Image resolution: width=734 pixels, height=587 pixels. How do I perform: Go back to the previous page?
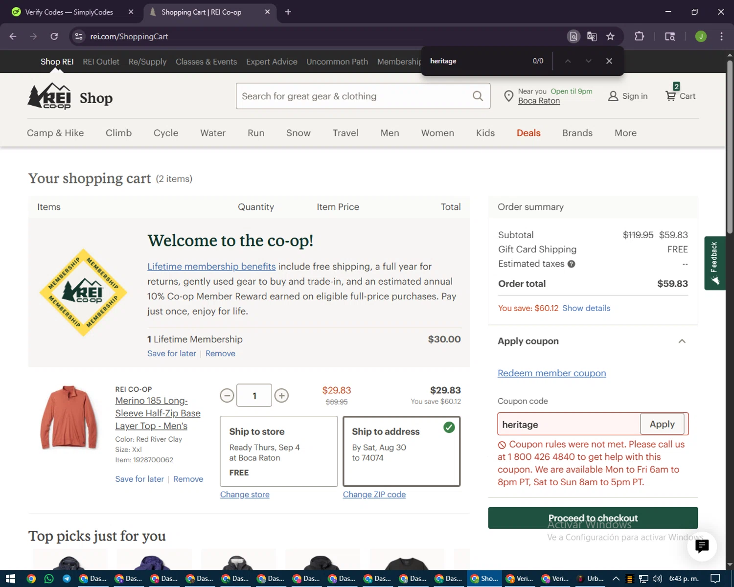coord(13,36)
